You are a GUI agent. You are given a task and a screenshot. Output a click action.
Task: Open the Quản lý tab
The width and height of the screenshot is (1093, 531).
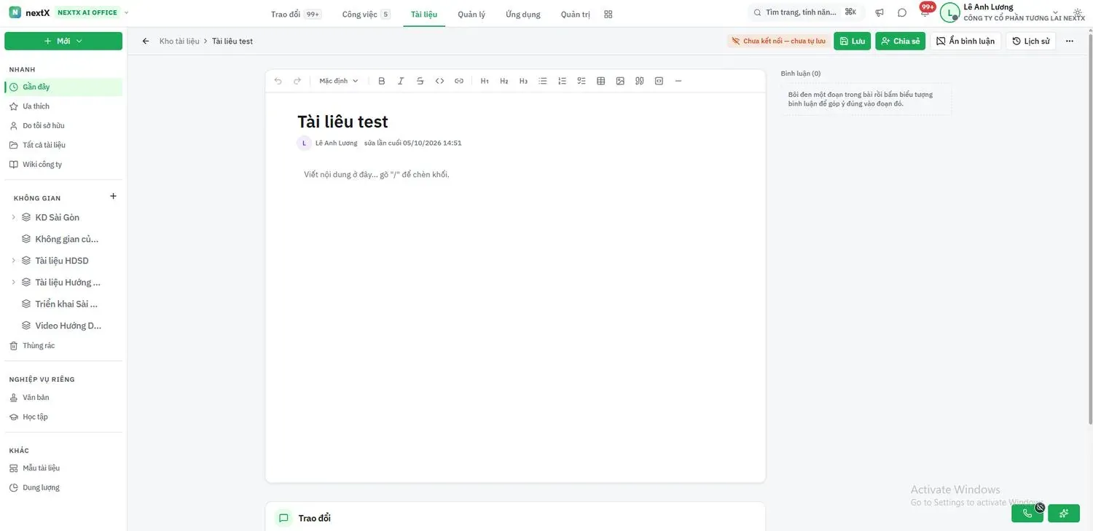[x=471, y=14]
